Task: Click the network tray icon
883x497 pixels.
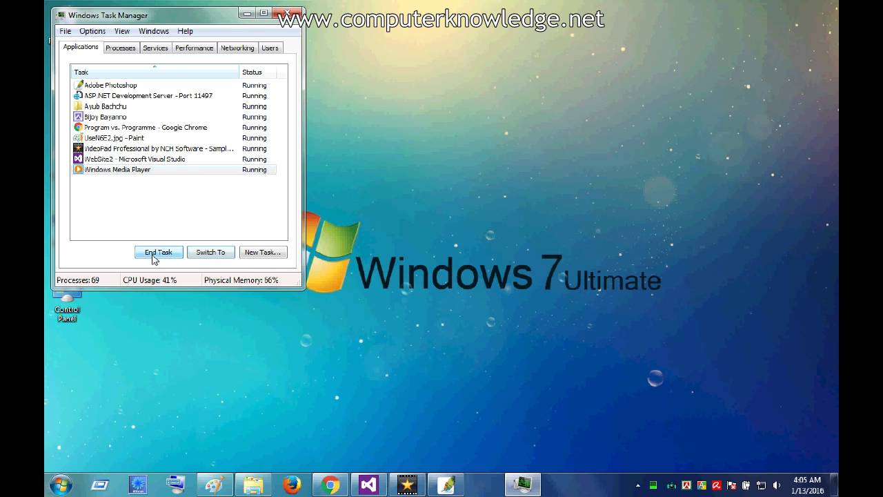Action: click(x=762, y=485)
